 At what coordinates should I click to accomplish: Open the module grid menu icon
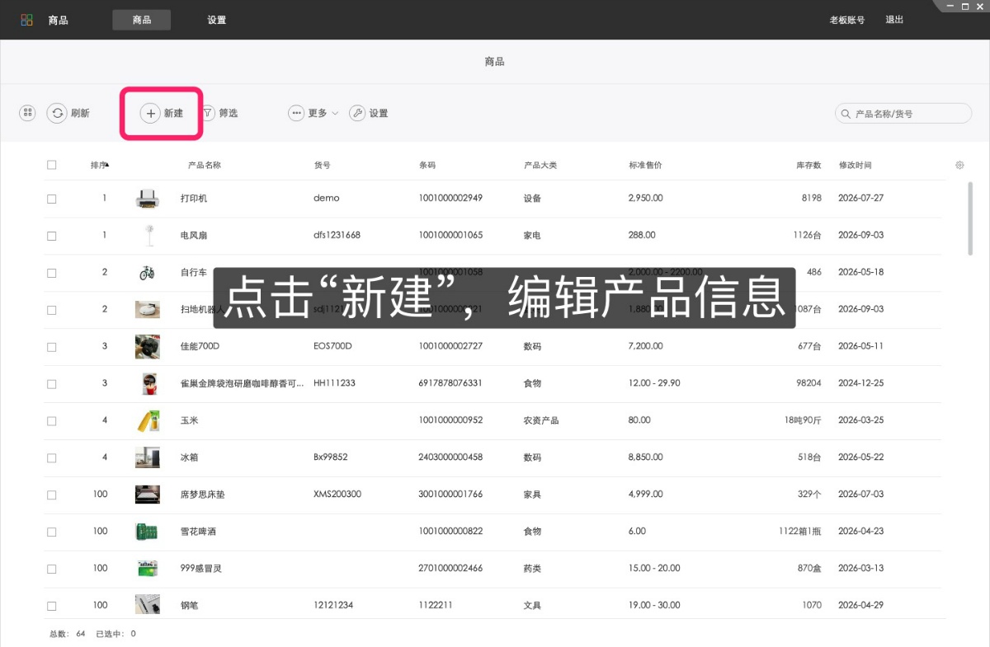tap(28, 113)
